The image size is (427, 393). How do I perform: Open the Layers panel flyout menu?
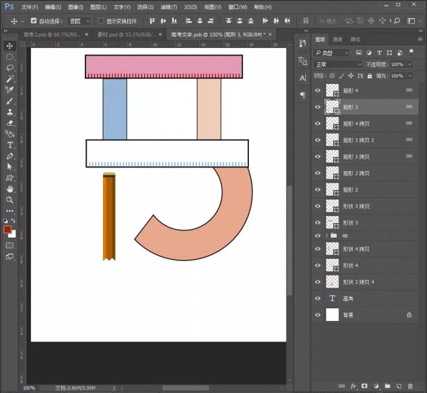point(420,39)
